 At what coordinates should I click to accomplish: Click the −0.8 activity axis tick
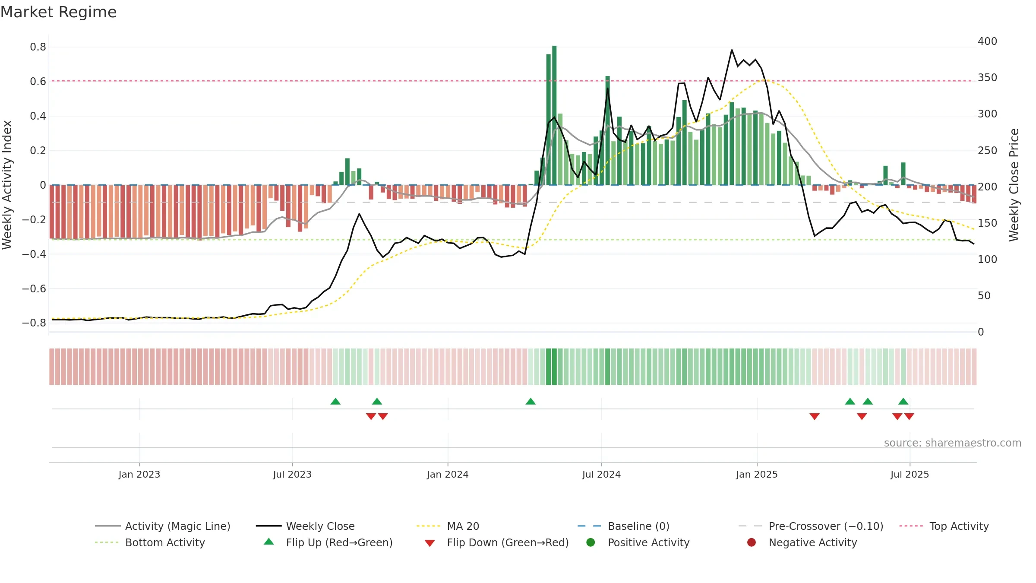pos(34,323)
